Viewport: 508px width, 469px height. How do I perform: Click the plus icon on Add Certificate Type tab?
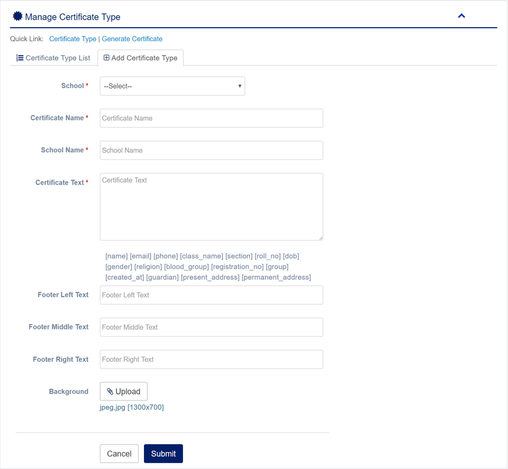[107, 58]
